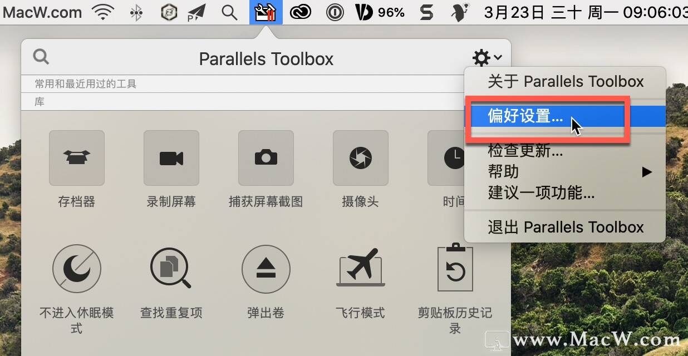Click the search magnifier in Parallels Toolbox
The image size is (688, 356).
(41, 56)
